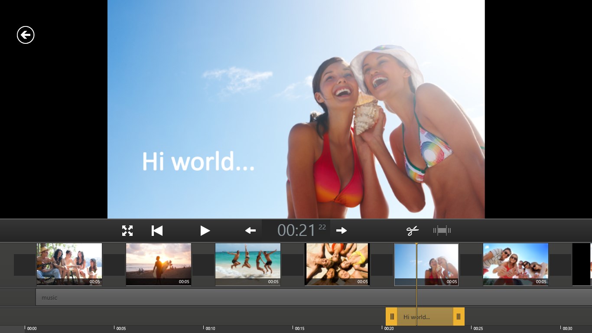Viewport: 592px width, 333px height.
Task: Click the 'Hi world...' text in the preview
Action: point(198,161)
